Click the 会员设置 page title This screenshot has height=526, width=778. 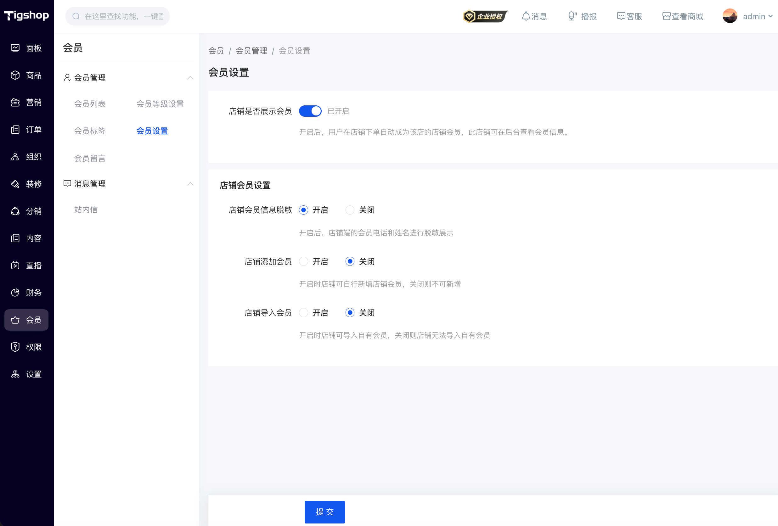pos(228,72)
